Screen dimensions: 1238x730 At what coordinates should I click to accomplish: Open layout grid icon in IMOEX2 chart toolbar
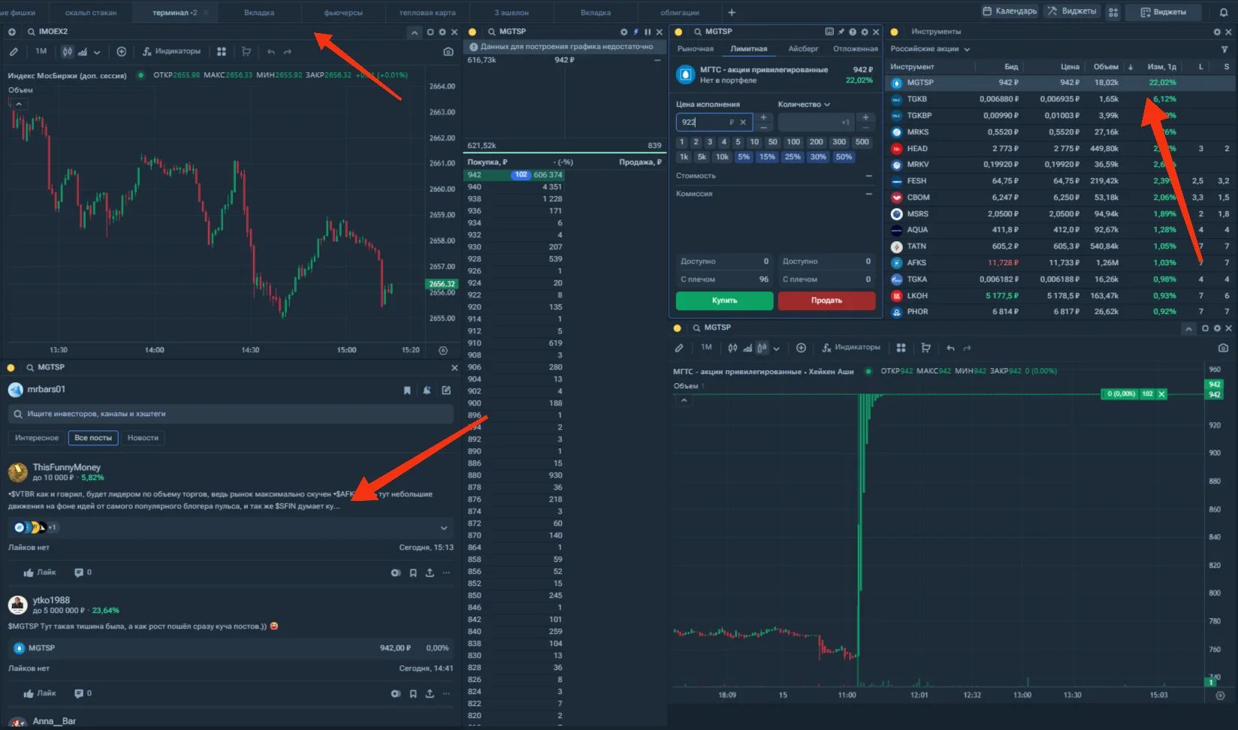pyautogui.click(x=222, y=52)
